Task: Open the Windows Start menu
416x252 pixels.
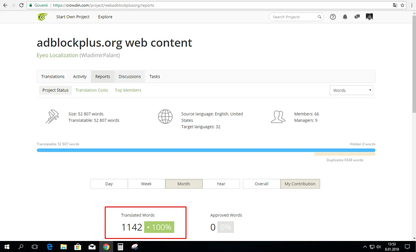Action: 7,247
